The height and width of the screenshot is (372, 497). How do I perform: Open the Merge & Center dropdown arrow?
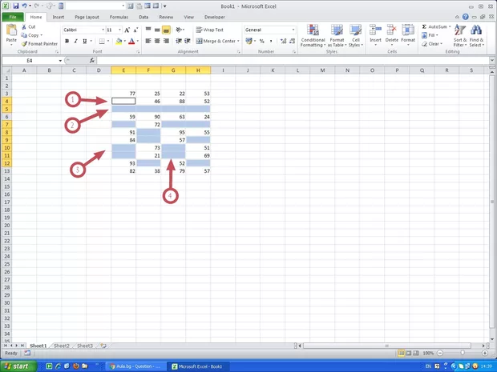coord(238,41)
